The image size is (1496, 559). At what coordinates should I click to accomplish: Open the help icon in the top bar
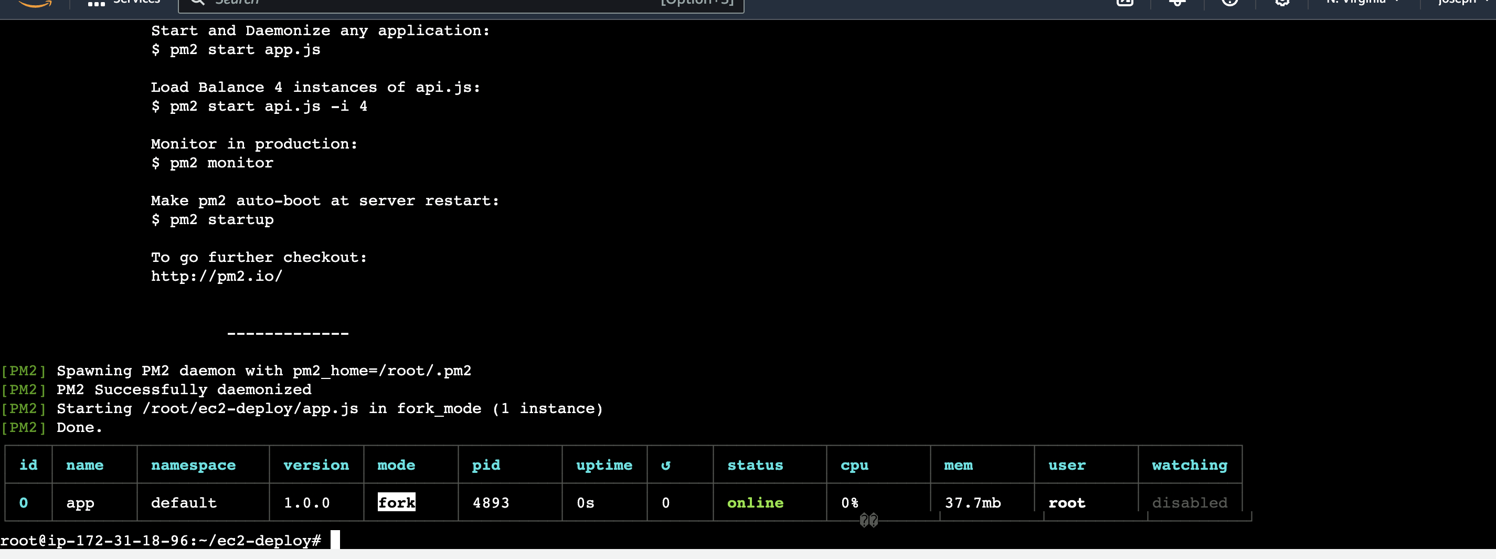click(1229, 2)
